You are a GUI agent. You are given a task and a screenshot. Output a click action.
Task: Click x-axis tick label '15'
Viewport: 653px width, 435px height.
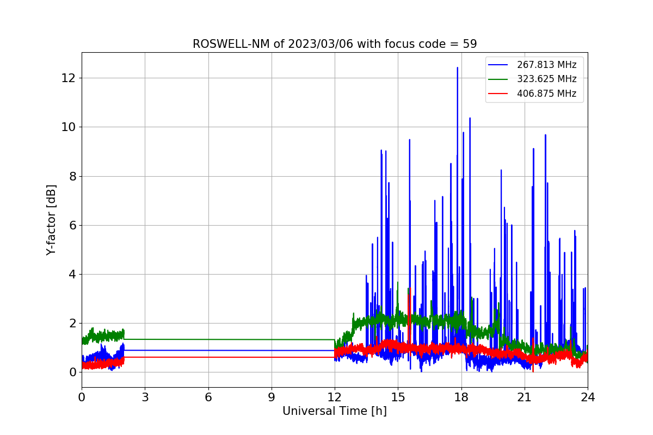[398, 397]
